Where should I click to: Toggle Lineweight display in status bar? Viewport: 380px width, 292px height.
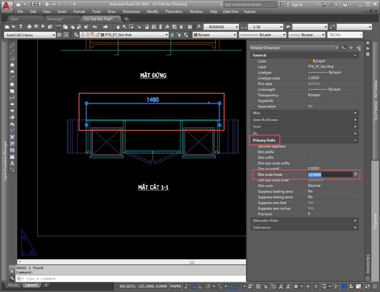pyautogui.click(x=251, y=287)
